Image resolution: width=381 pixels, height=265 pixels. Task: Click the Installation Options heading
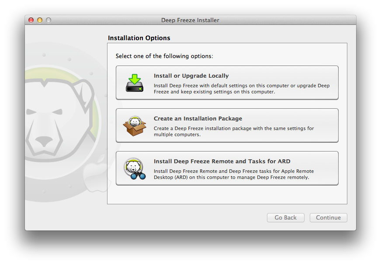139,38
